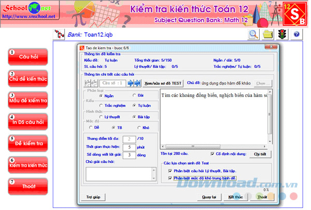
Task: Open Chủ đề kiến thức section
Action: point(28,79)
